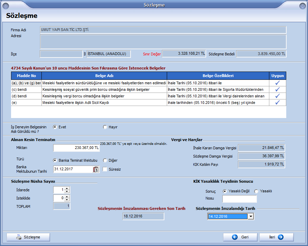
Task: Go back with the Geri button
Action: tap(240, 237)
